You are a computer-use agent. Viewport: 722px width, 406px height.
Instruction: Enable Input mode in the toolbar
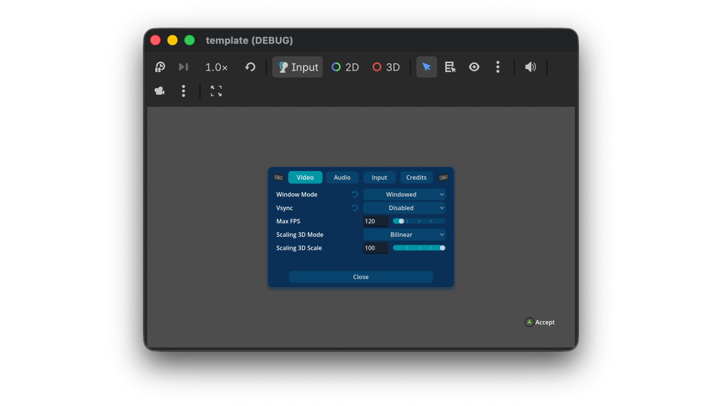(x=297, y=67)
